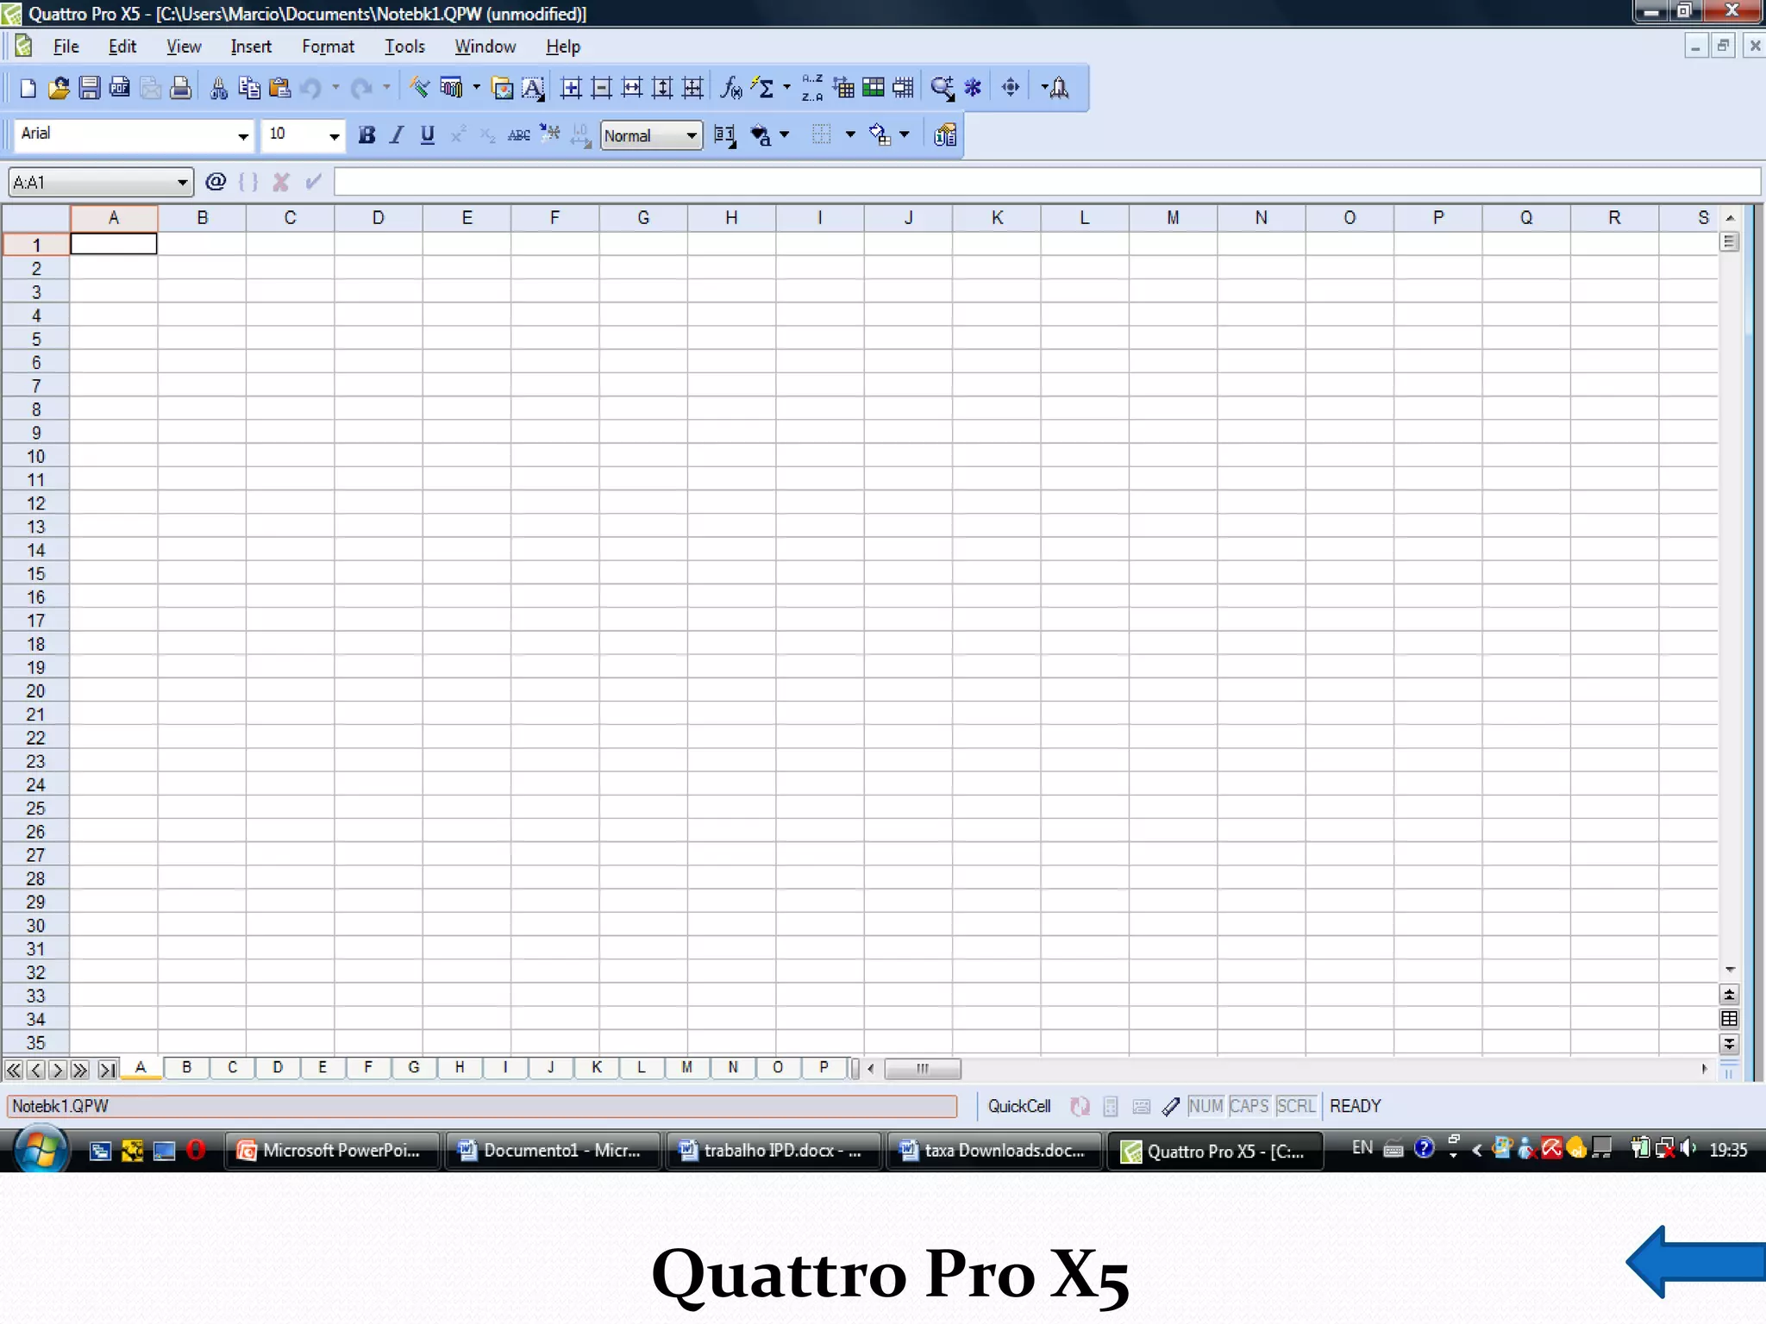Expand the undo history dropdown arrow
This screenshot has width=1766, height=1324.
[335, 87]
